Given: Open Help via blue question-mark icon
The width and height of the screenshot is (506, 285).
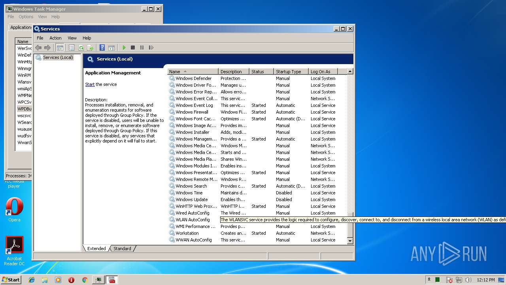Looking at the screenshot, I should click(x=102, y=47).
